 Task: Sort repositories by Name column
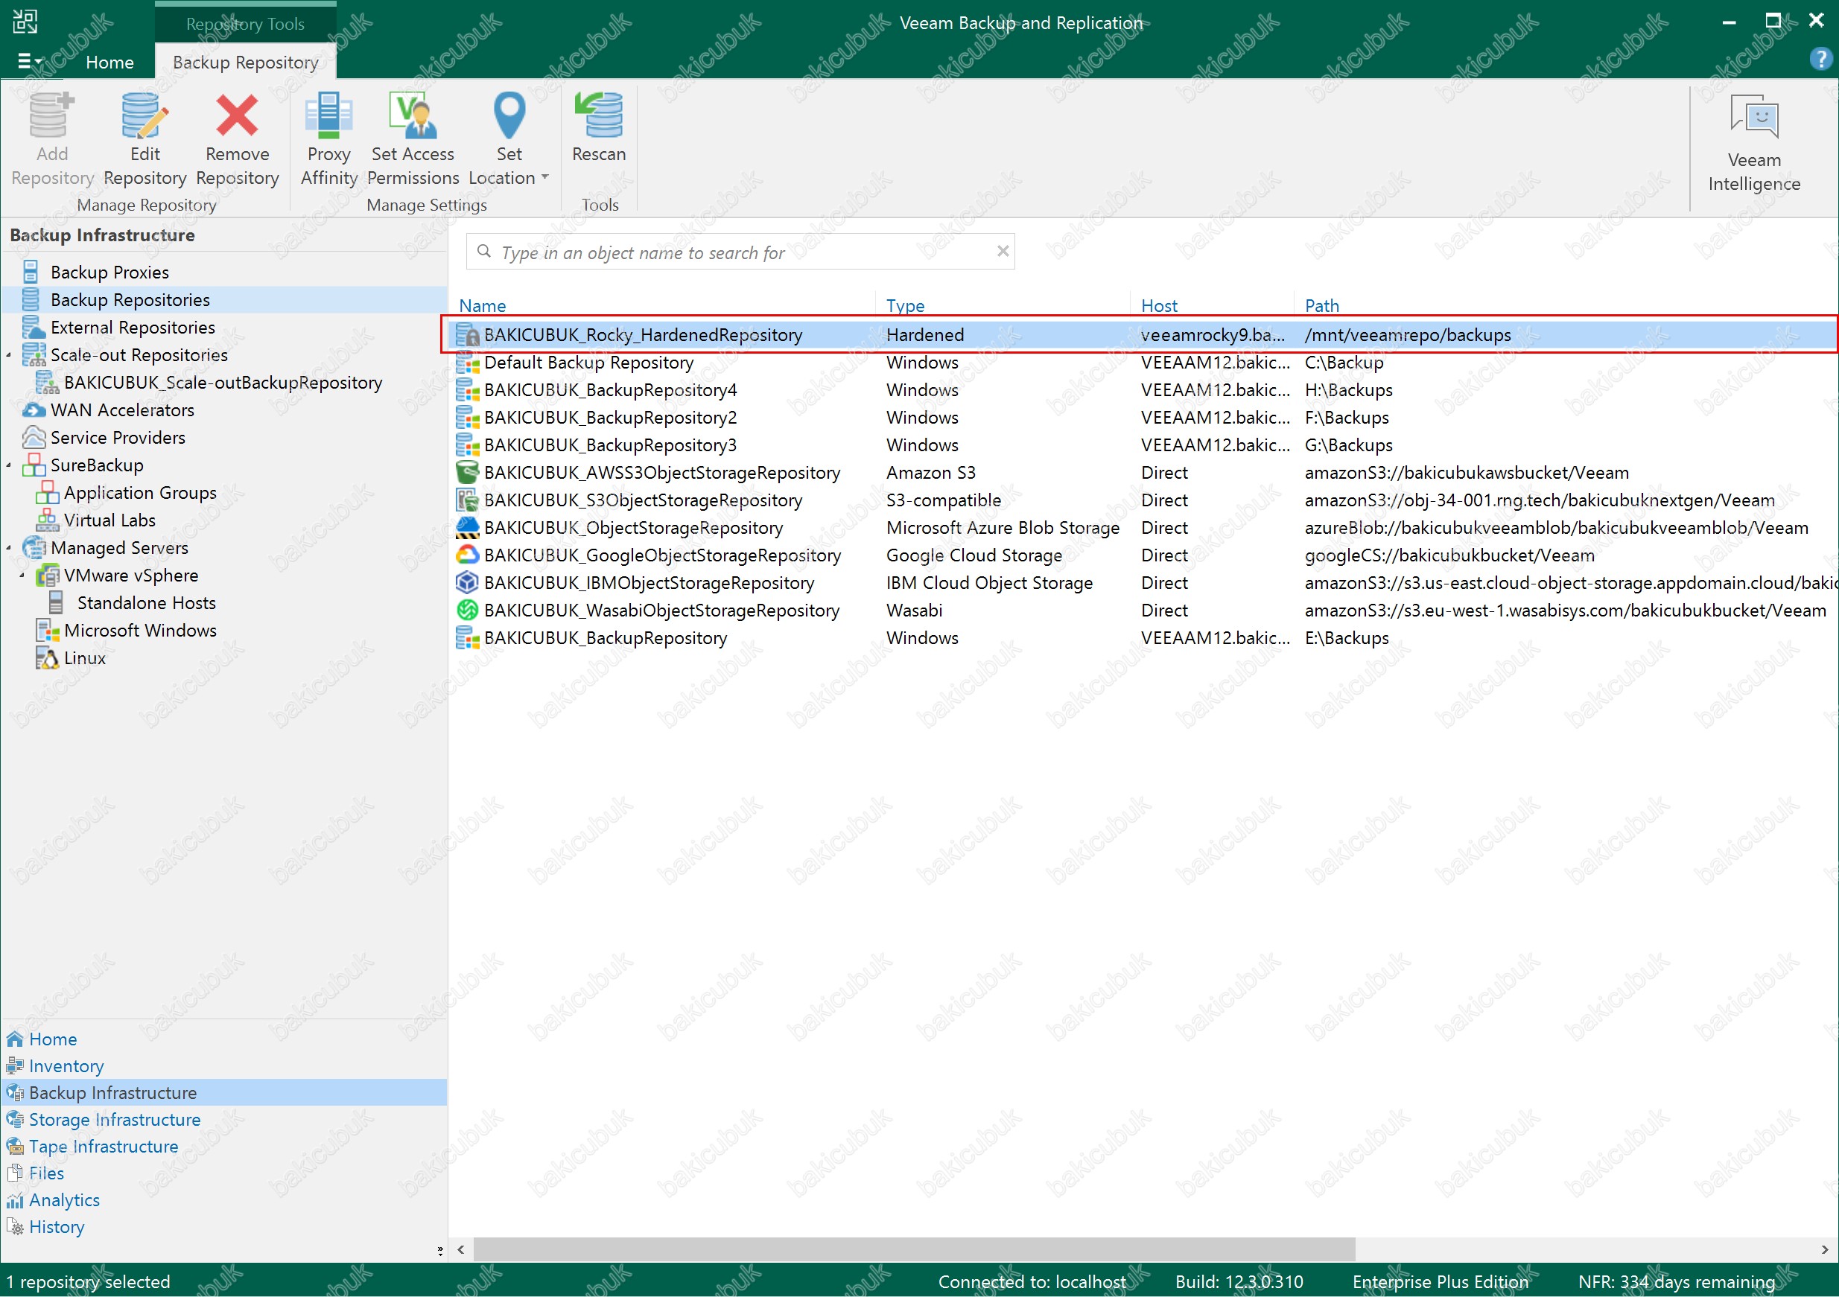(482, 305)
